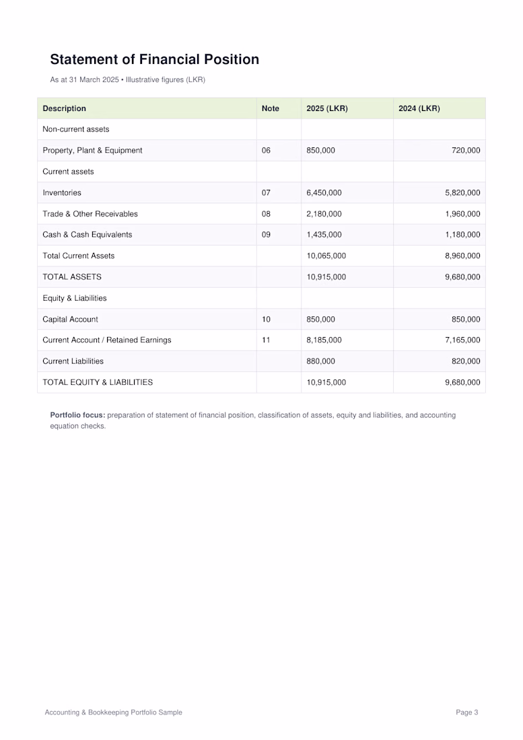Click the Note column header
Image resolution: width=523 pixels, height=740 pixels.
coord(271,108)
